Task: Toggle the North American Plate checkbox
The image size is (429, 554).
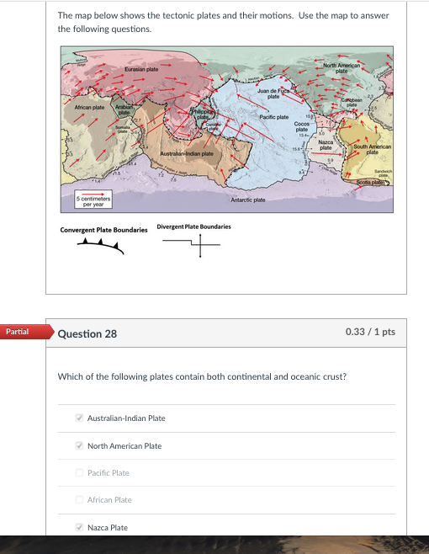Action: pos(79,445)
